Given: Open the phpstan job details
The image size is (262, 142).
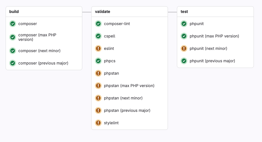Looking at the screenshot, I should click(x=111, y=73).
